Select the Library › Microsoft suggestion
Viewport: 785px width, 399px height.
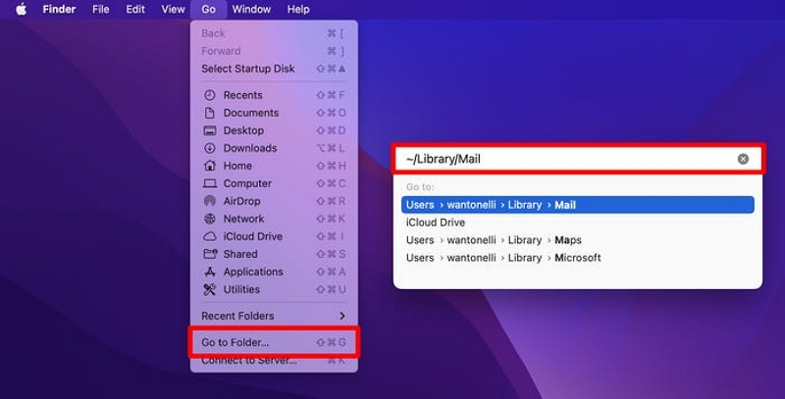[x=578, y=258]
